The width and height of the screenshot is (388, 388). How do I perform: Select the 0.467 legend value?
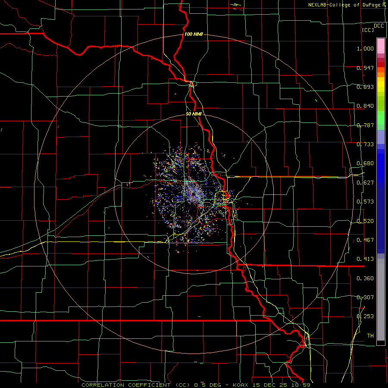coord(365,240)
